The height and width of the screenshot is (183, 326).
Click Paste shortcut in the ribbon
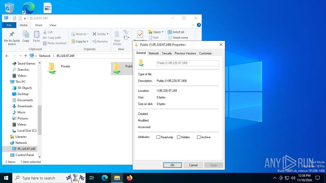(x=55, y=43)
